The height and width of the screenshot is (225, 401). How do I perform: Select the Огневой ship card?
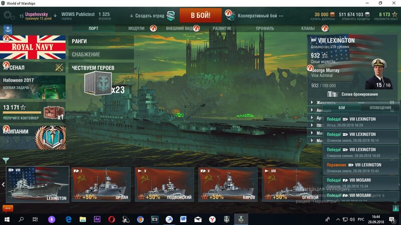[291, 184]
